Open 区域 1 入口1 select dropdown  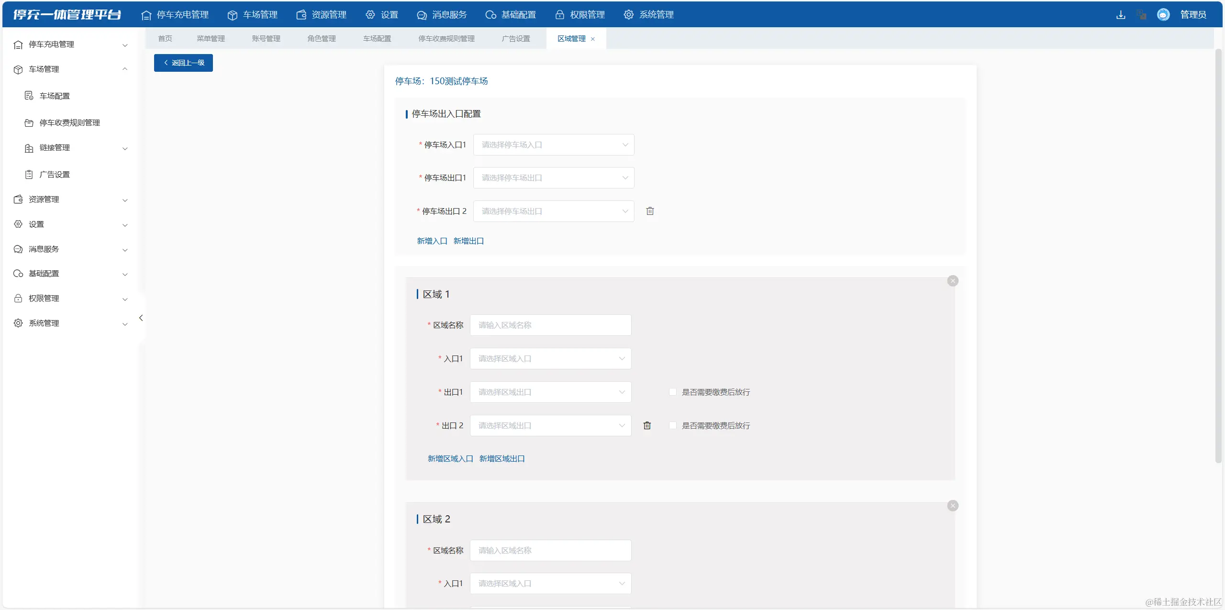[550, 358]
